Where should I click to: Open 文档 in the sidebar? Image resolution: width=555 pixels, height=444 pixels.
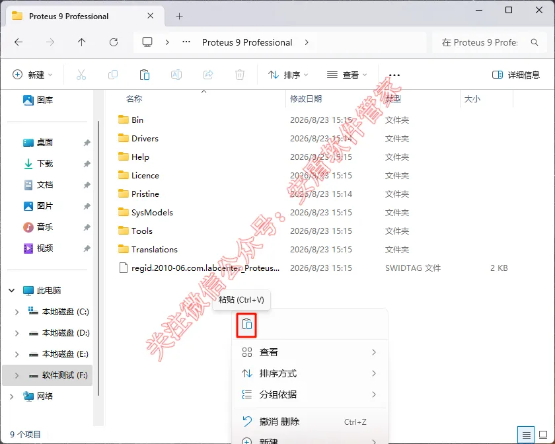38,185
